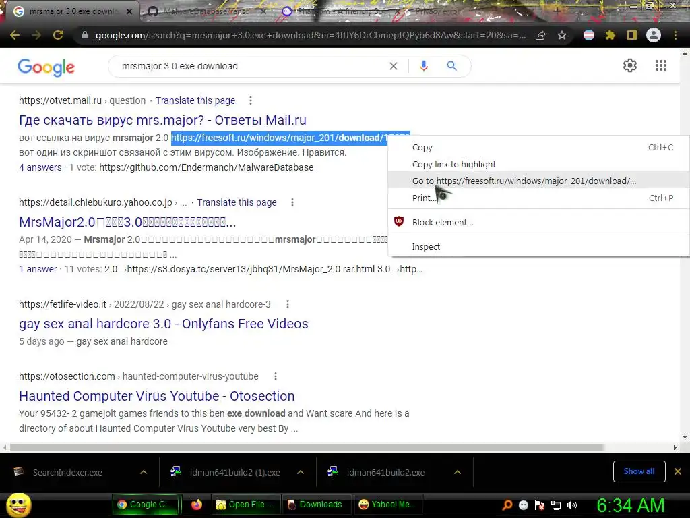
Task: Expand options for SearchIndexer.exe download
Action: 144,472
